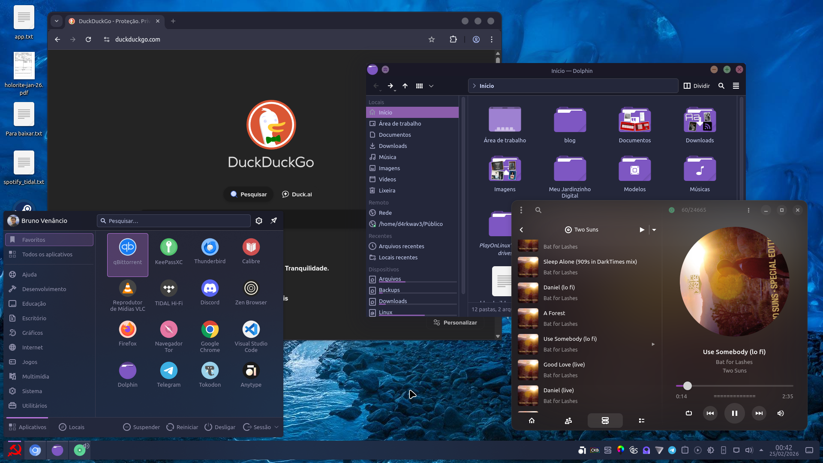Mute the player volume
The height and width of the screenshot is (463, 823).
(x=780, y=413)
